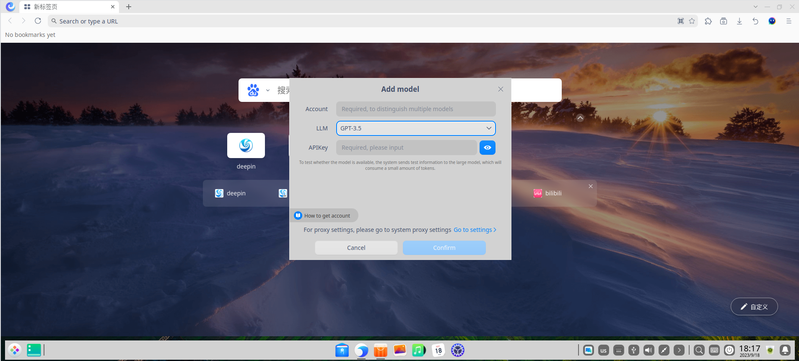This screenshot has height=361, width=799.
Task: Show the tab list dropdown arrow
Action: [x=755, y=7]
